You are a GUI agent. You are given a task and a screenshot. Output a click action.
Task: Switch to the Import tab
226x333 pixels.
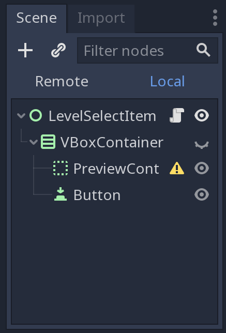coord(101,18)
